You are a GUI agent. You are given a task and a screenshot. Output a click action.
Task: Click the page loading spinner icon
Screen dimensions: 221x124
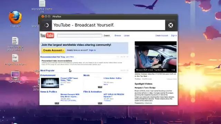[x=46, y=25]
